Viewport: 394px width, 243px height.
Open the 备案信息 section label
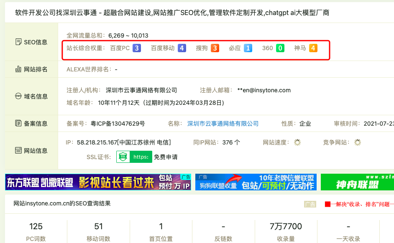[36, 124]
